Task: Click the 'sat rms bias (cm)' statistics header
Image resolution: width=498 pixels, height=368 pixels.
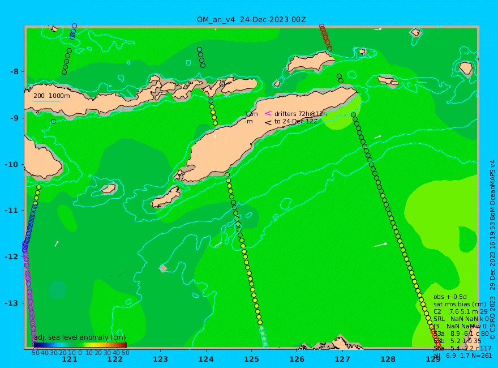Action: 460,304
